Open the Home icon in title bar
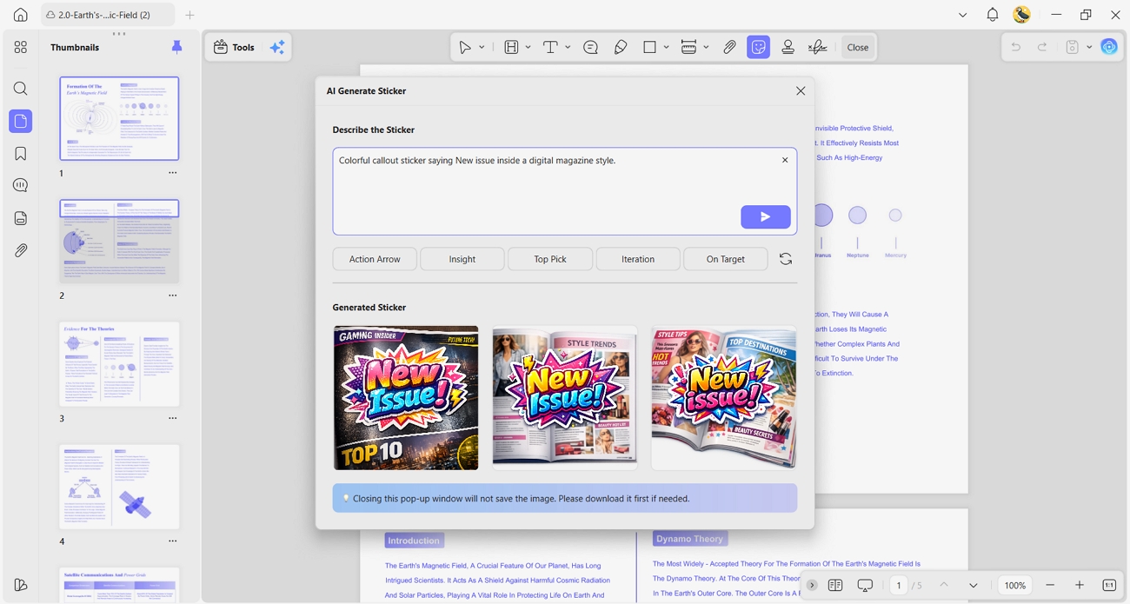This screenshot has width=1130, height=604. 21,15
